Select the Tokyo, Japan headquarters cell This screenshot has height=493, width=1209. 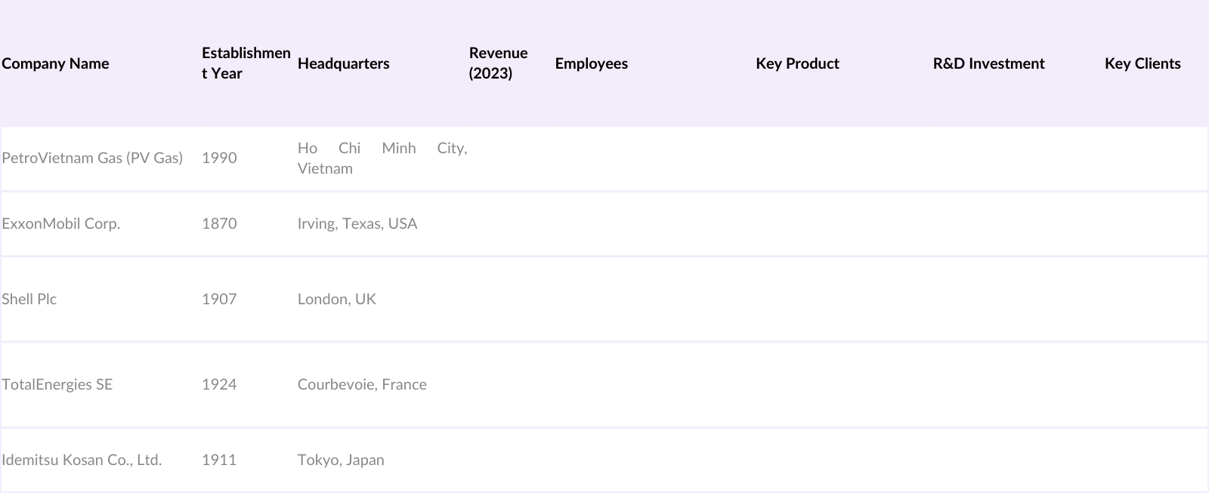pos(341,460)
